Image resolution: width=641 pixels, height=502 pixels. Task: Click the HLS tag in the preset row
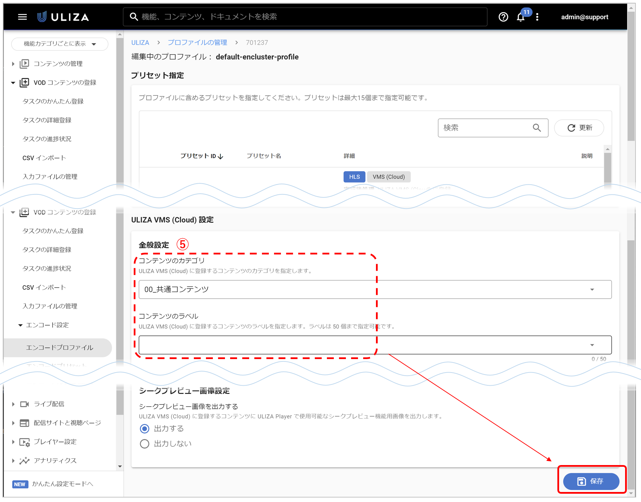354,177
